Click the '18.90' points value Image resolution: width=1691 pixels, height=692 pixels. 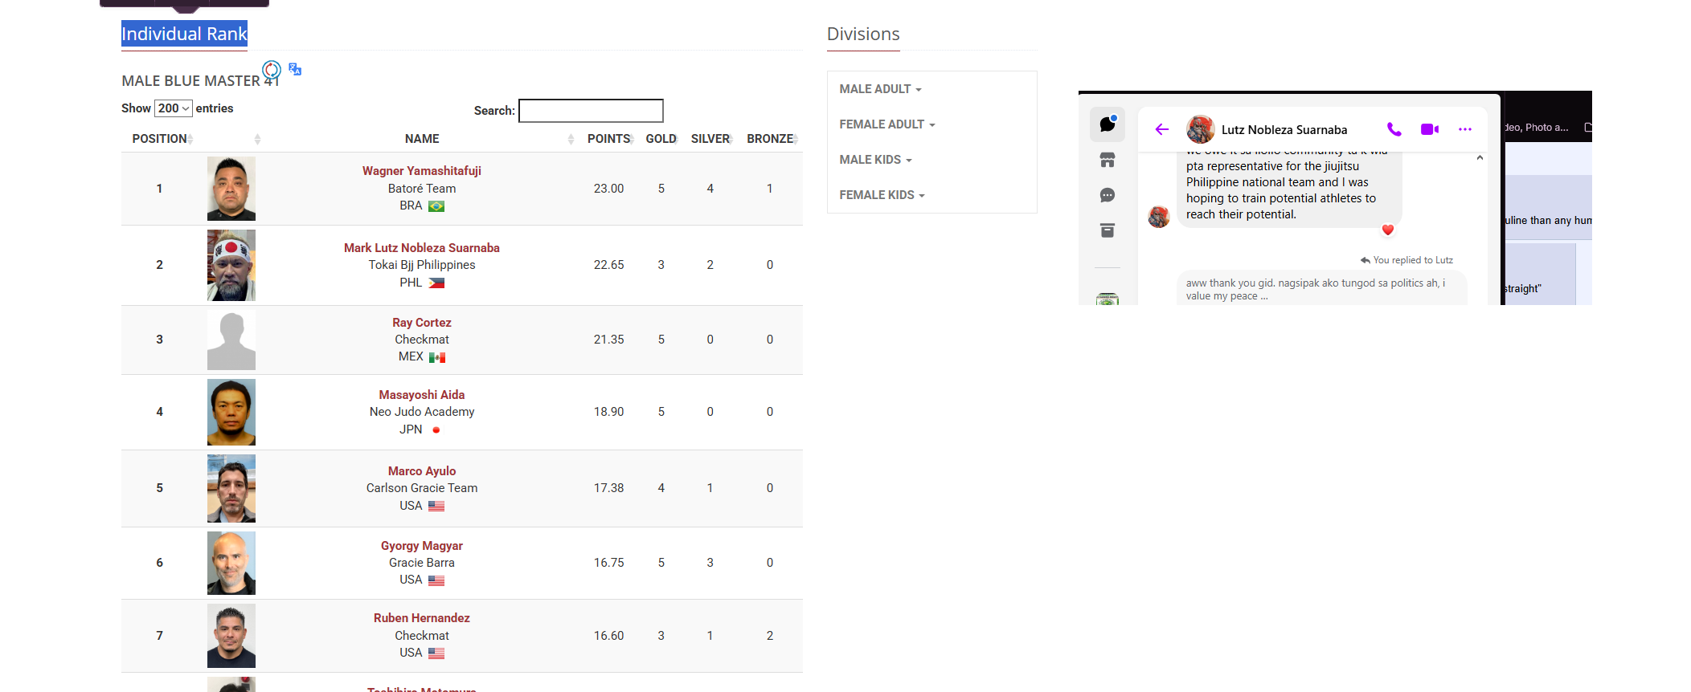(x=608, y=412)
